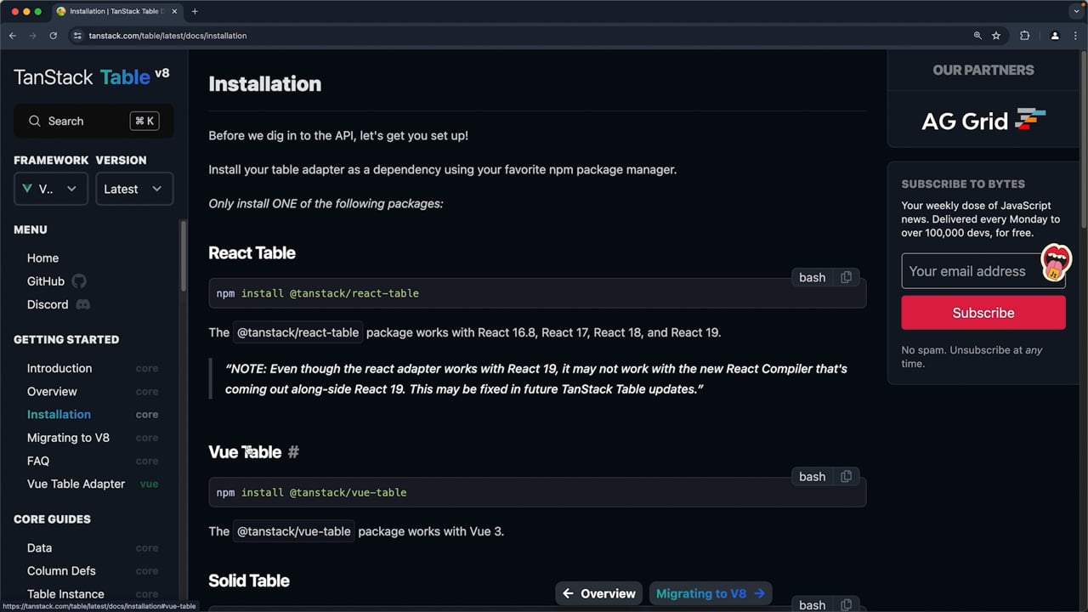Focus the Your email address field
Image resolution: width=1088 pixels, height=612 pixels.
(983, 271)
